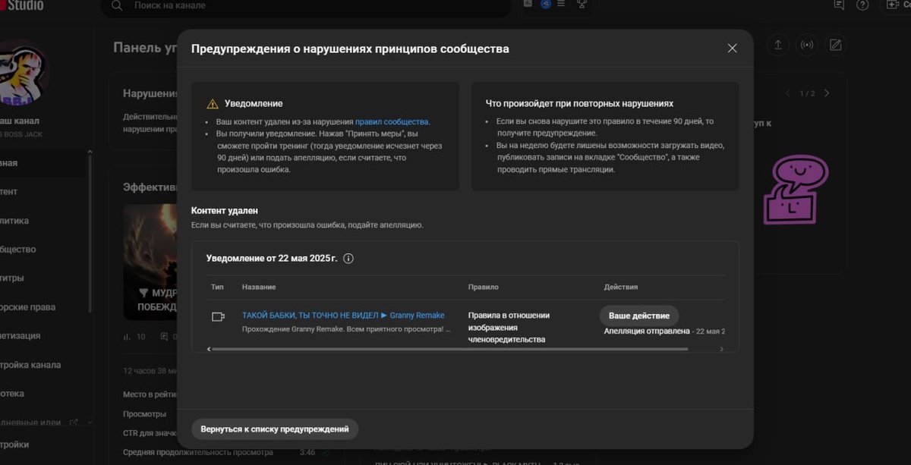Click the write post pencil icon
Viewport: 911px width, 465px height.
click(836, 45)
